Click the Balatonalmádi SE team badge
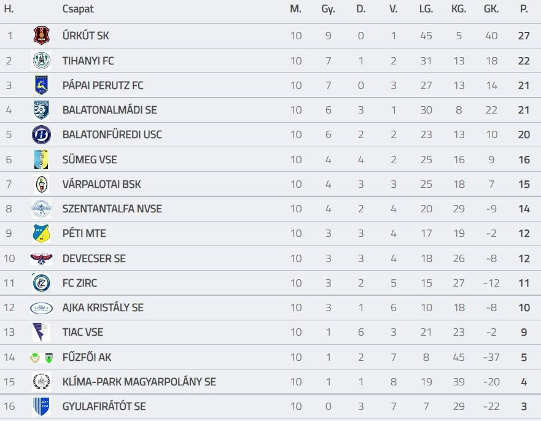541x421 pixels. (41, 110)
